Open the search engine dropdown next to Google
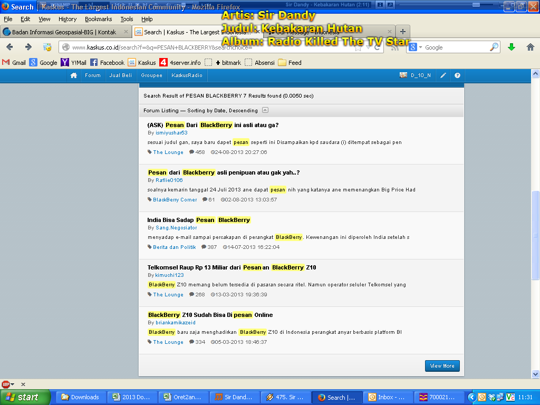The image size is (540, 405). tap(420, 47)
